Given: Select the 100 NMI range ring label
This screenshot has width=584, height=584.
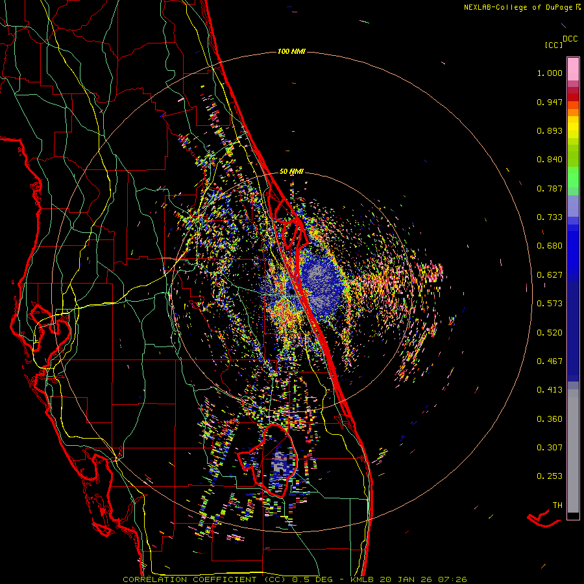Looking at the screenshot, I should (291, 51).
